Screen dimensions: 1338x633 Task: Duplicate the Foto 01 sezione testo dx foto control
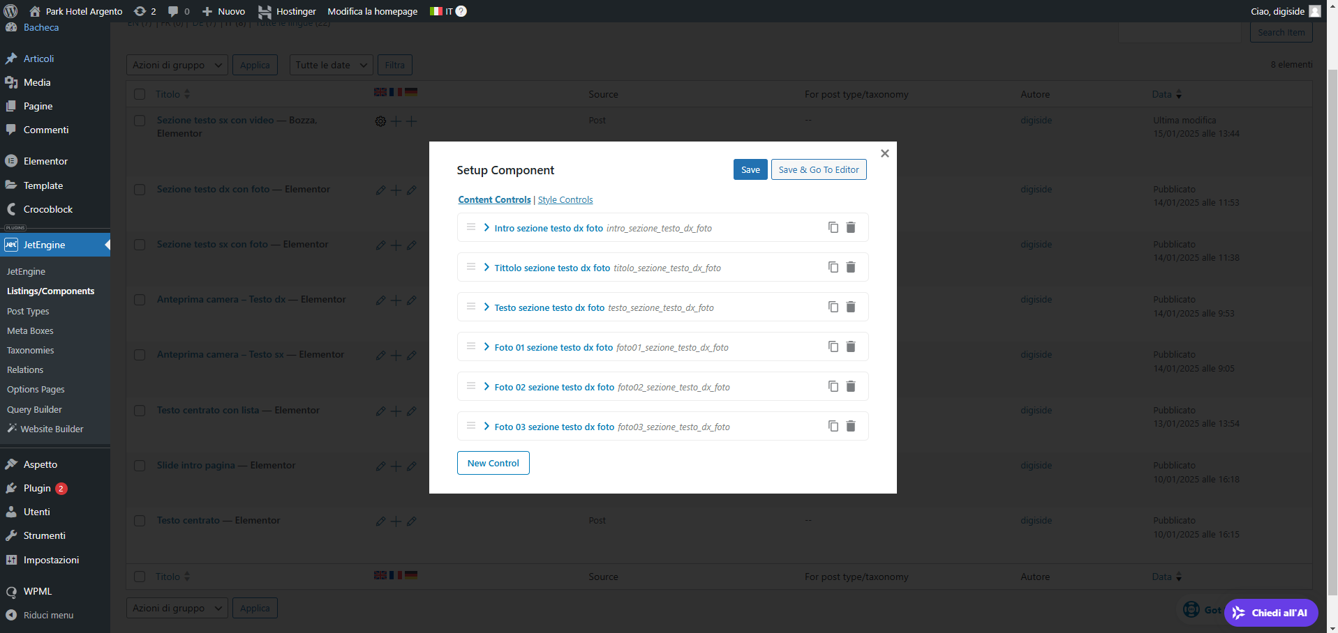(833, 346)
